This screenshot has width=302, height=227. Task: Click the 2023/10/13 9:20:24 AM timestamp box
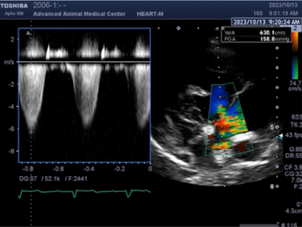tap(266, 22)
